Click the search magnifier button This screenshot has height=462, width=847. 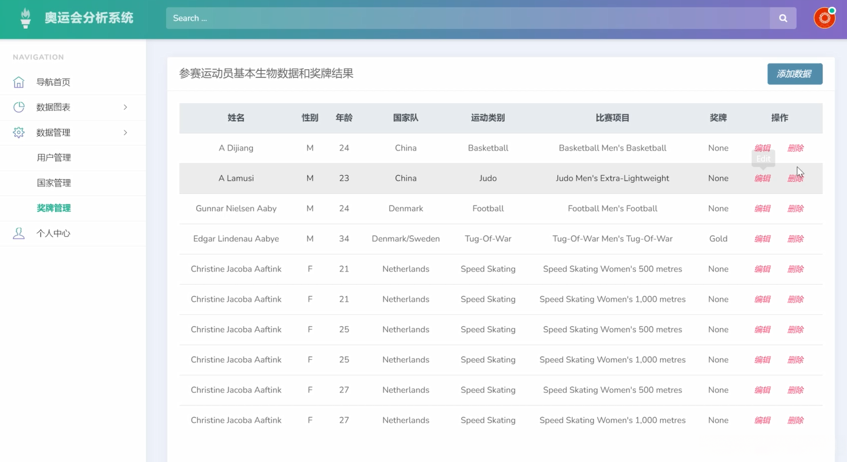pos(783,18)
